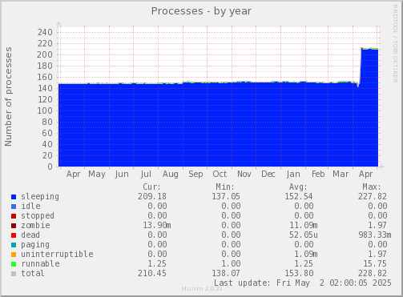The width and height of the screenshot is (403, 297).
Task: Click the Avg: column header
Action: tap(298, 187)
